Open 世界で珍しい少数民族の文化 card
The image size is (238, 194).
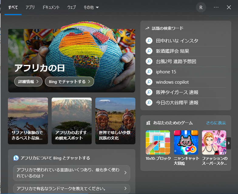(115, 121)
